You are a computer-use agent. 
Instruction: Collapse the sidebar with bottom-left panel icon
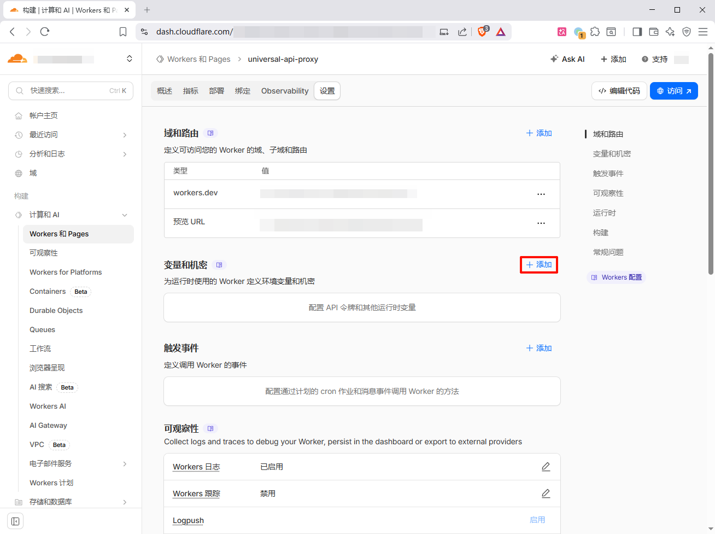15,521
